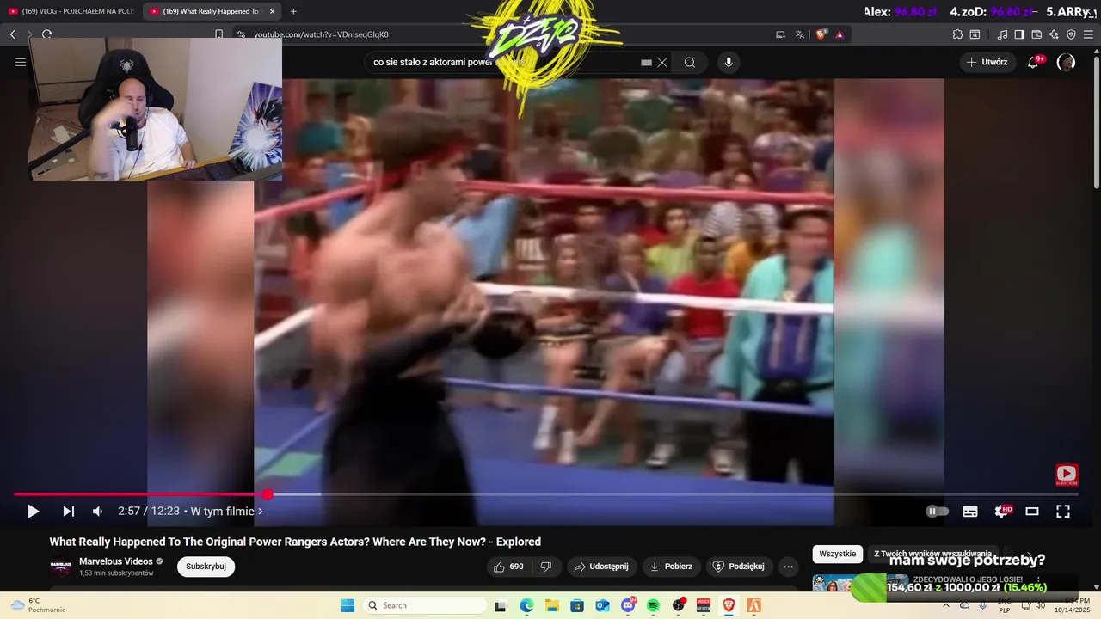
Task: Expand the 'W tym filmie' chapters chevron
Action: tap(261, 512)
